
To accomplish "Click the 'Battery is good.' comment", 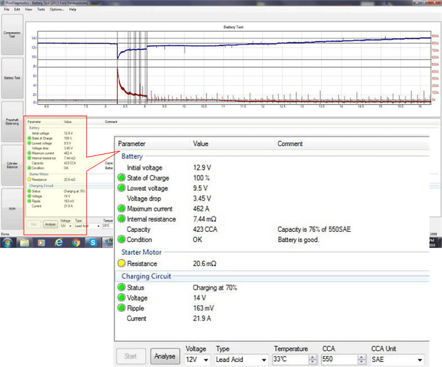I will coord(298,240).
